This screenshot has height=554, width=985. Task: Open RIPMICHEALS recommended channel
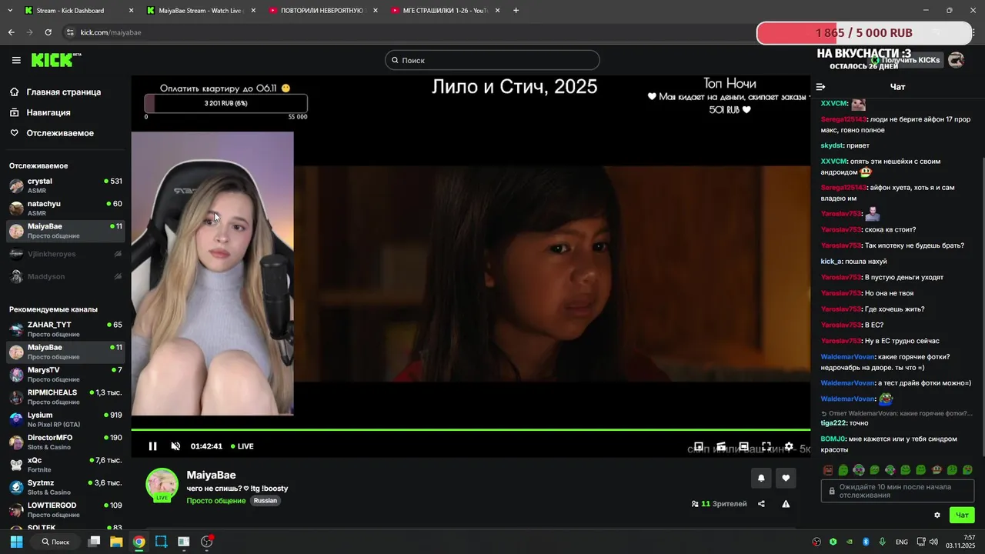(x=65, y=397)
